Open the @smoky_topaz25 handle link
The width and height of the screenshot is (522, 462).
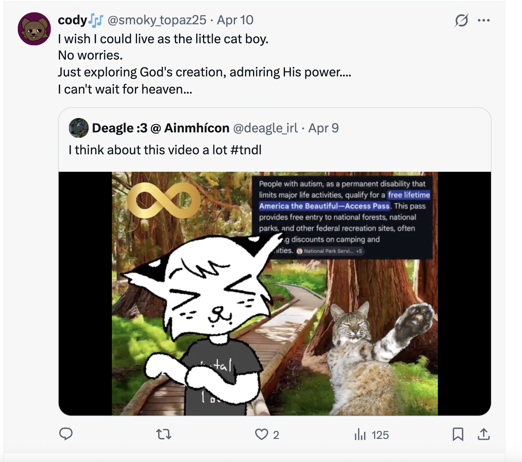157,20
